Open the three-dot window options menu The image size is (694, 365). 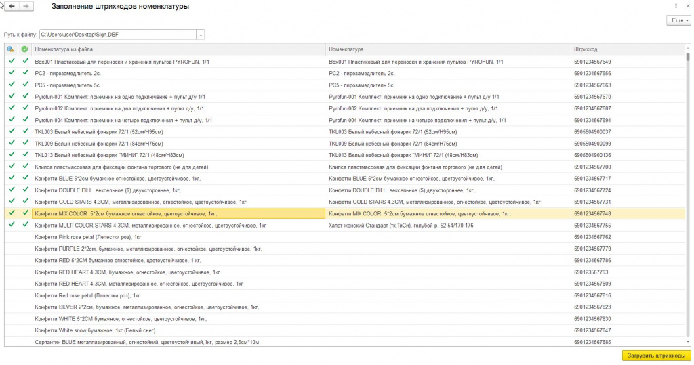[x=676, y=6]
